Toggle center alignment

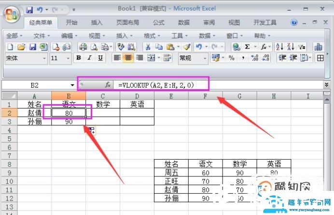click(x=128, y=58)
